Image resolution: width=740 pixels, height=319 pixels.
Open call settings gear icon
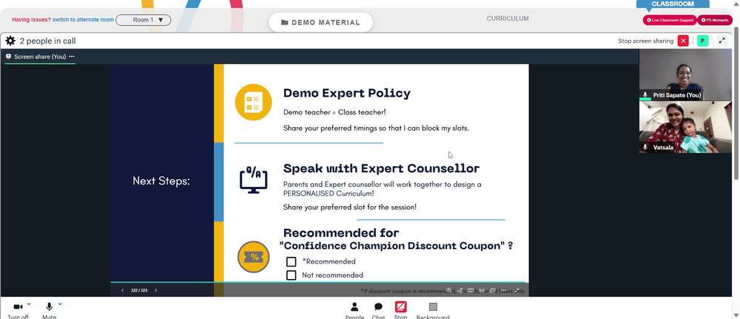tap(10, 41)
